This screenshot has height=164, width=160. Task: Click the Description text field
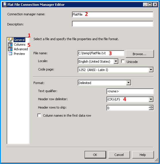(113, 24)
